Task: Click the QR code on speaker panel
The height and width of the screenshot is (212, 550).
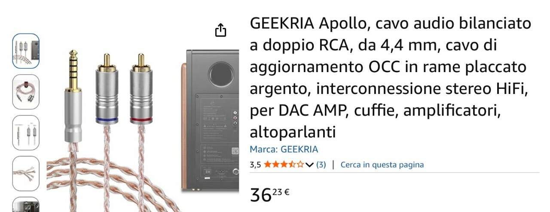Action: 235,151
